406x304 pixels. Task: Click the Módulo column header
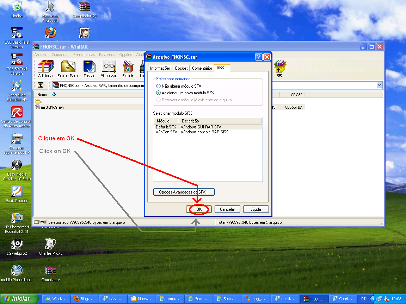pyautogui.click(x=166, y=121)
